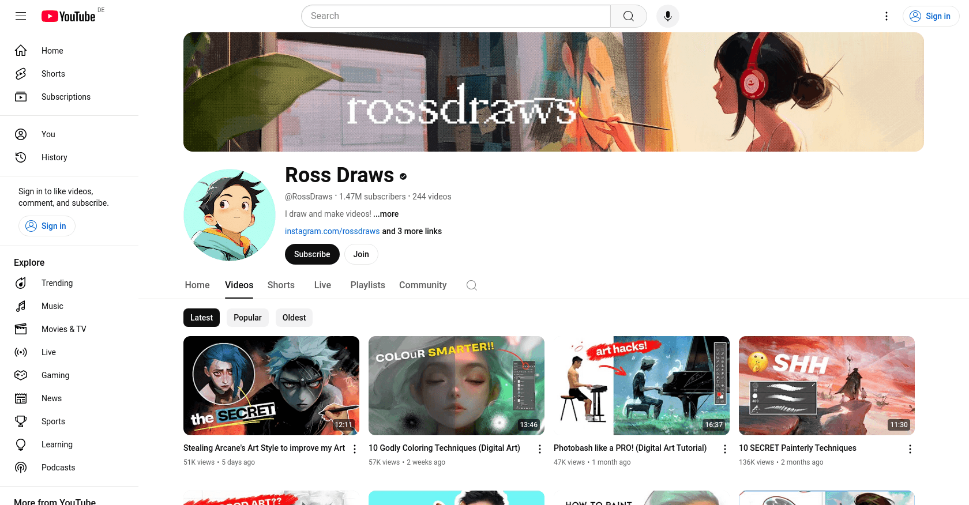The height and width of the screenshot is (505, 969).
Task: Expand channel description with ...more
Action: click(386, 214)
